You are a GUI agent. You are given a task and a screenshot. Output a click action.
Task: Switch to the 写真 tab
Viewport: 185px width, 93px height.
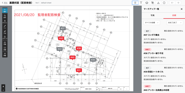tap(153, 15)
